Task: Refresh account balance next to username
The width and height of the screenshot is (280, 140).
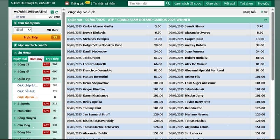Action: (x=57, y=12)
